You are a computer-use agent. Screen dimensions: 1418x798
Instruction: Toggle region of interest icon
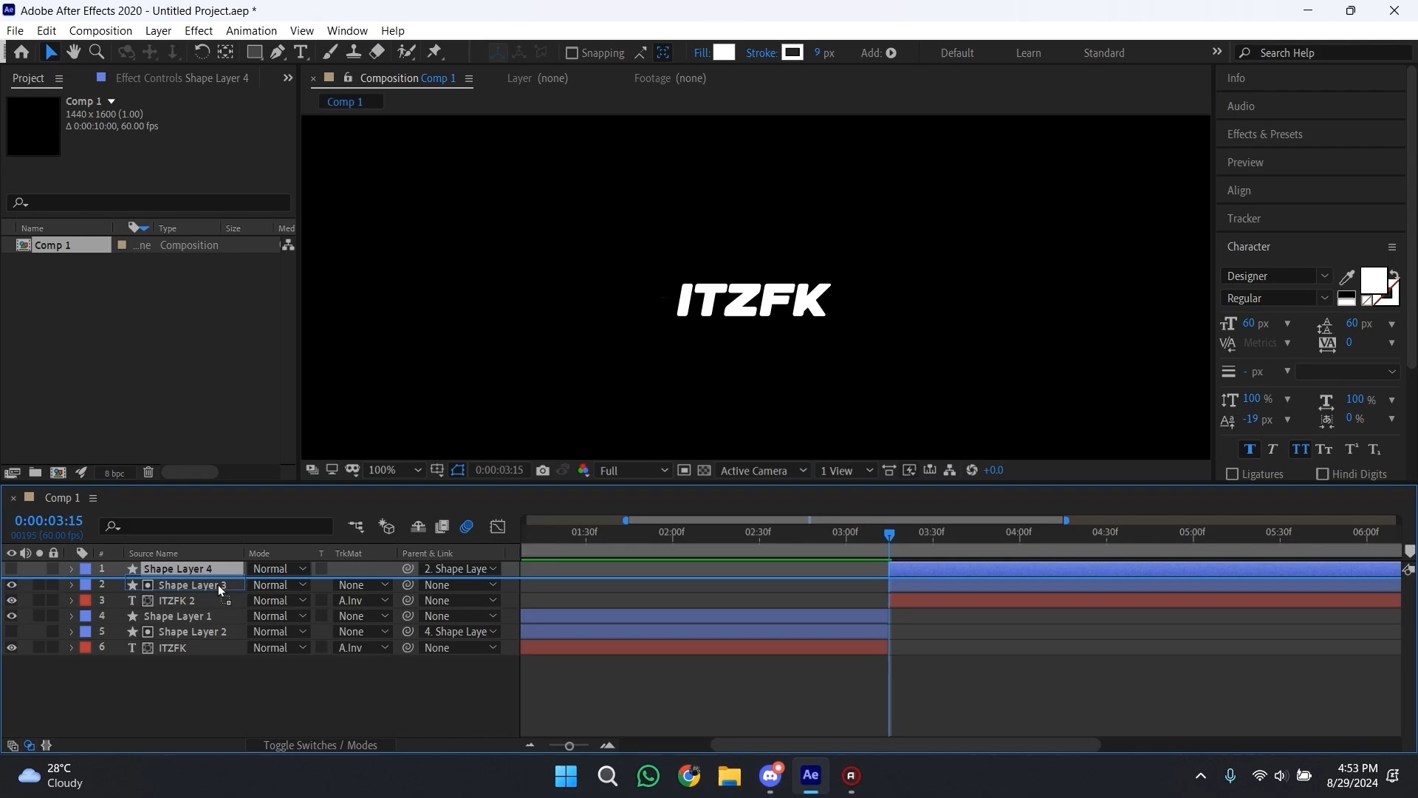pyautogui.click(x=684, y=471)
